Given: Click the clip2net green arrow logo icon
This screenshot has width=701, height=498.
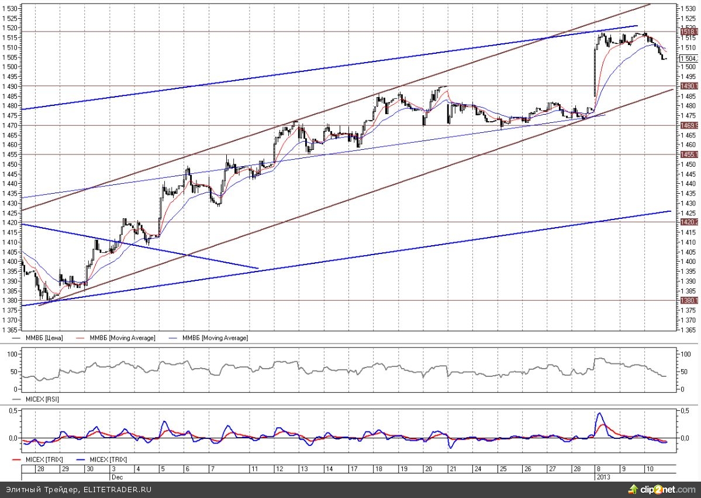Looking at the screenshot, I should click(x=632, y=488).
